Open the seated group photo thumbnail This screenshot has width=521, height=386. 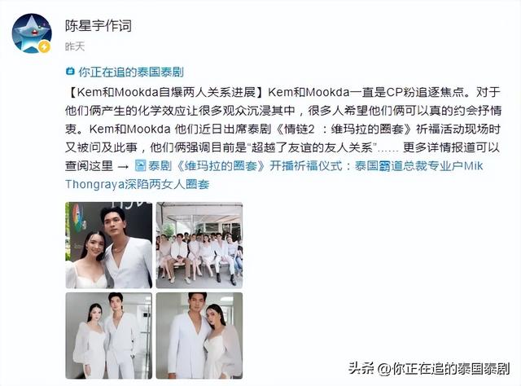[199, 245]
